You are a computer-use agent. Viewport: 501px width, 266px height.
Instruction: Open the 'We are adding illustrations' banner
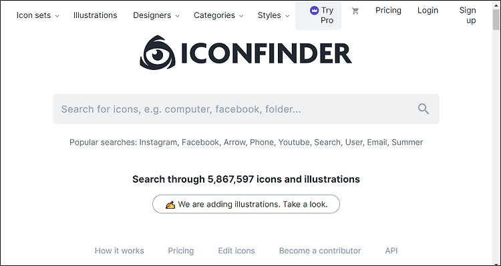click(x=246, y=204)
